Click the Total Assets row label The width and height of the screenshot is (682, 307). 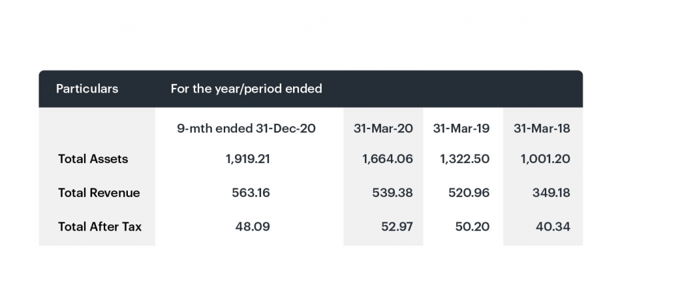(93, 159)
